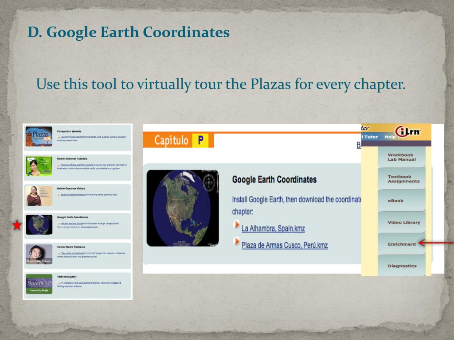Open the Diagnostics tab
454x340 pixels.
pyautogui.click(x=402, y=266)
